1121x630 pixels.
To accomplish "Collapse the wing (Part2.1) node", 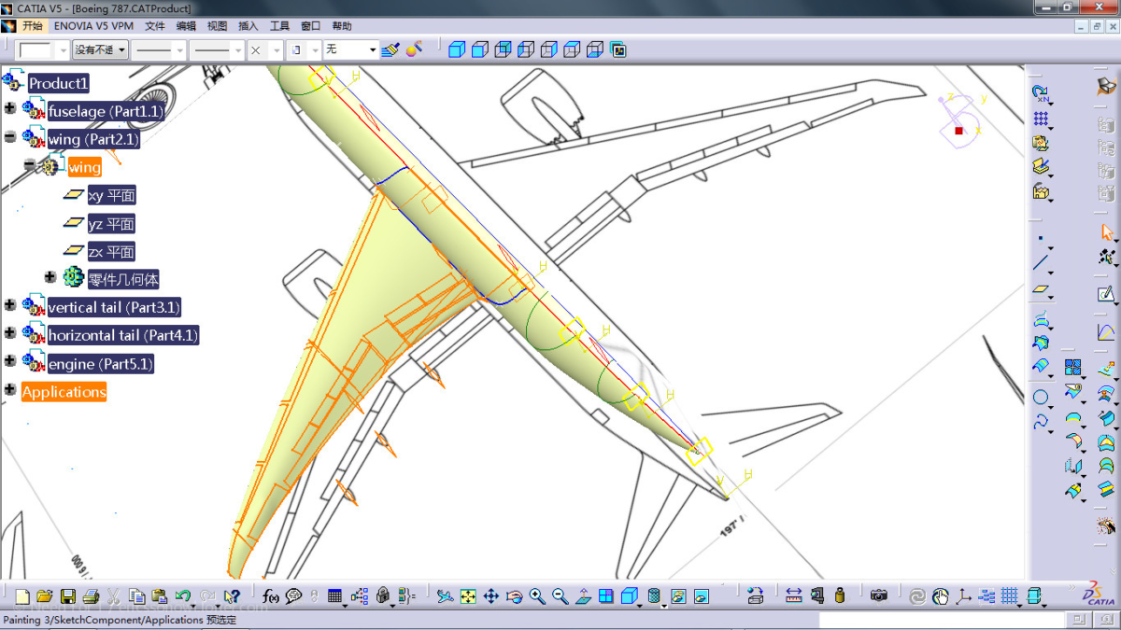I will tap(10, 136).
